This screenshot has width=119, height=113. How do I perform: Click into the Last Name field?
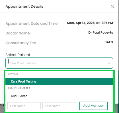click(x=59, y=106)
